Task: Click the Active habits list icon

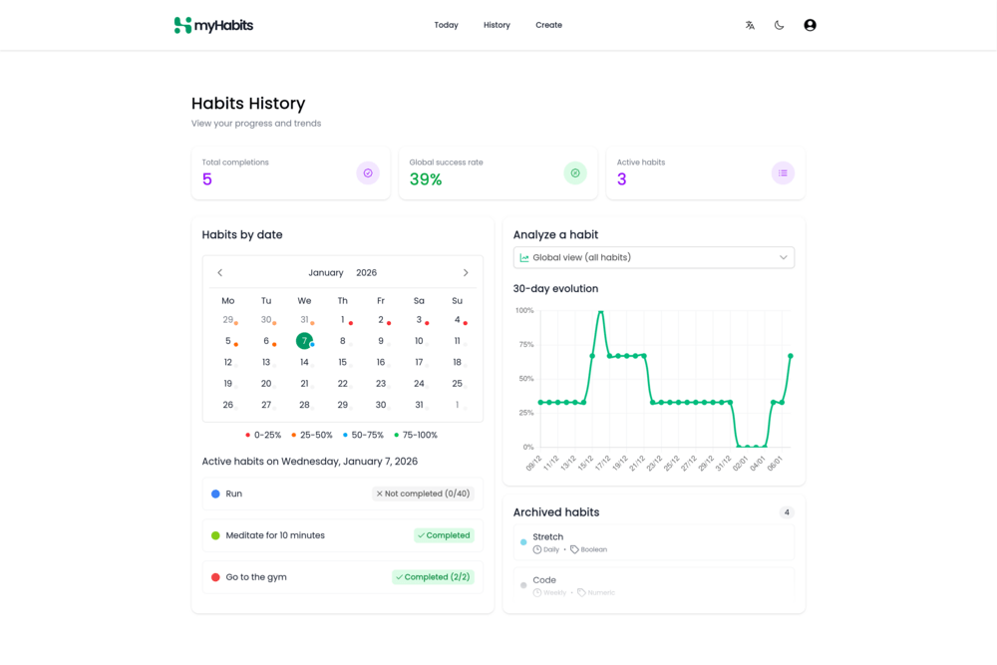Action: click(x=783, y=173)
